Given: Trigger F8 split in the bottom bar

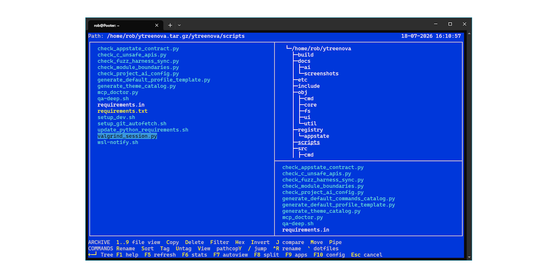Looking at the screenshot, I should point(266,255).
